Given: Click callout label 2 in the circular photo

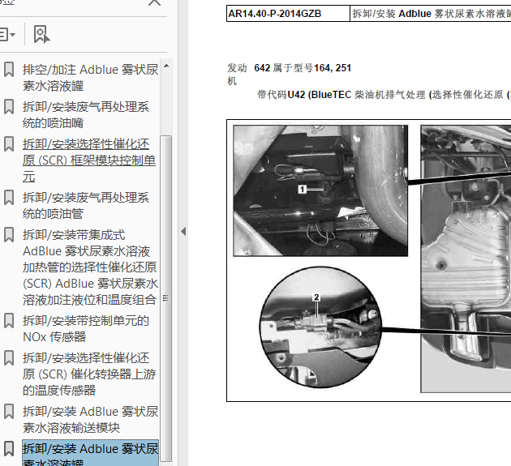Looking at the screenshot, I should click(x=316, y=297).
